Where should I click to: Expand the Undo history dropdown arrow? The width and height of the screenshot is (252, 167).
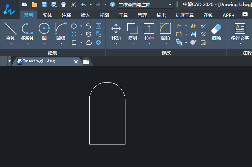point(91,5)
